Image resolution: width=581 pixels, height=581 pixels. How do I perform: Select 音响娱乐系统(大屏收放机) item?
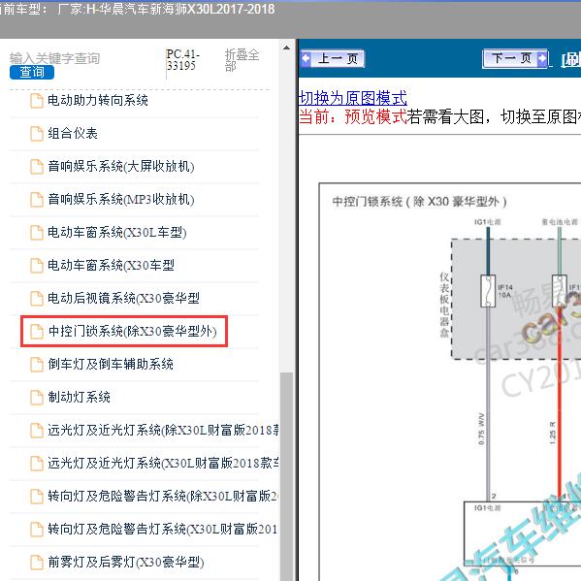(121, 167)
